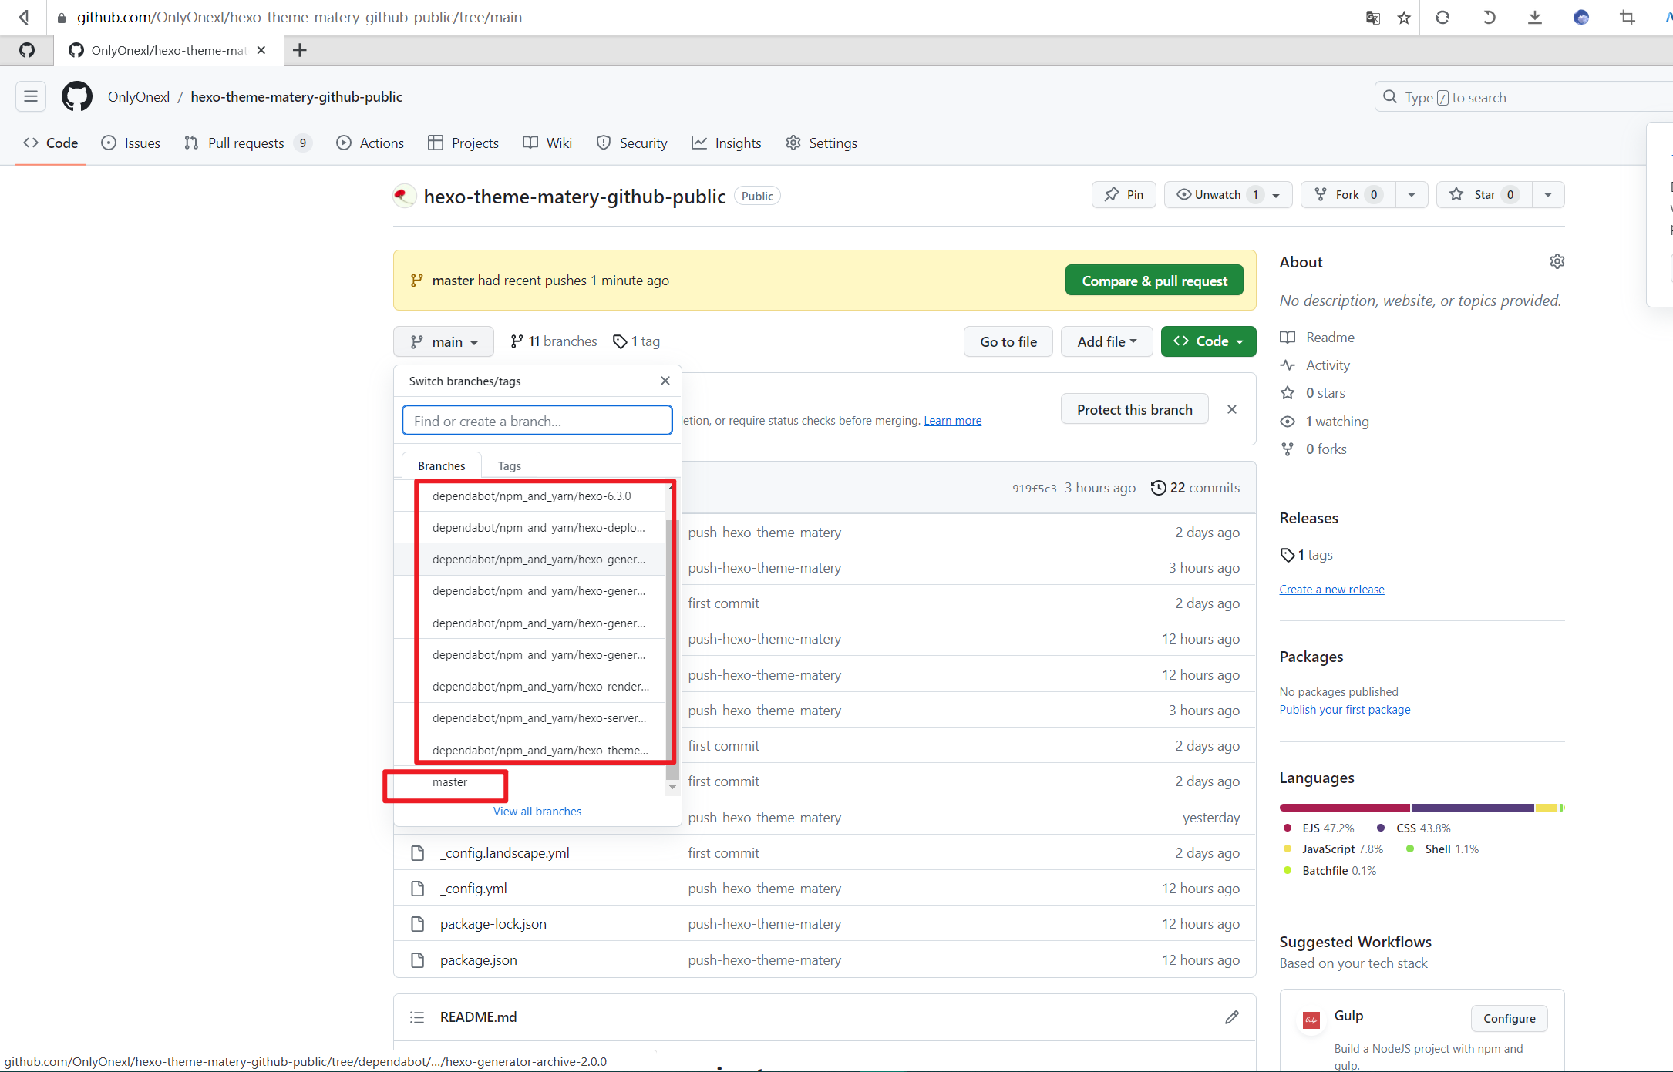Click the Learn more link
This screenshot has width=1673, height=1072.
point(953,420)
